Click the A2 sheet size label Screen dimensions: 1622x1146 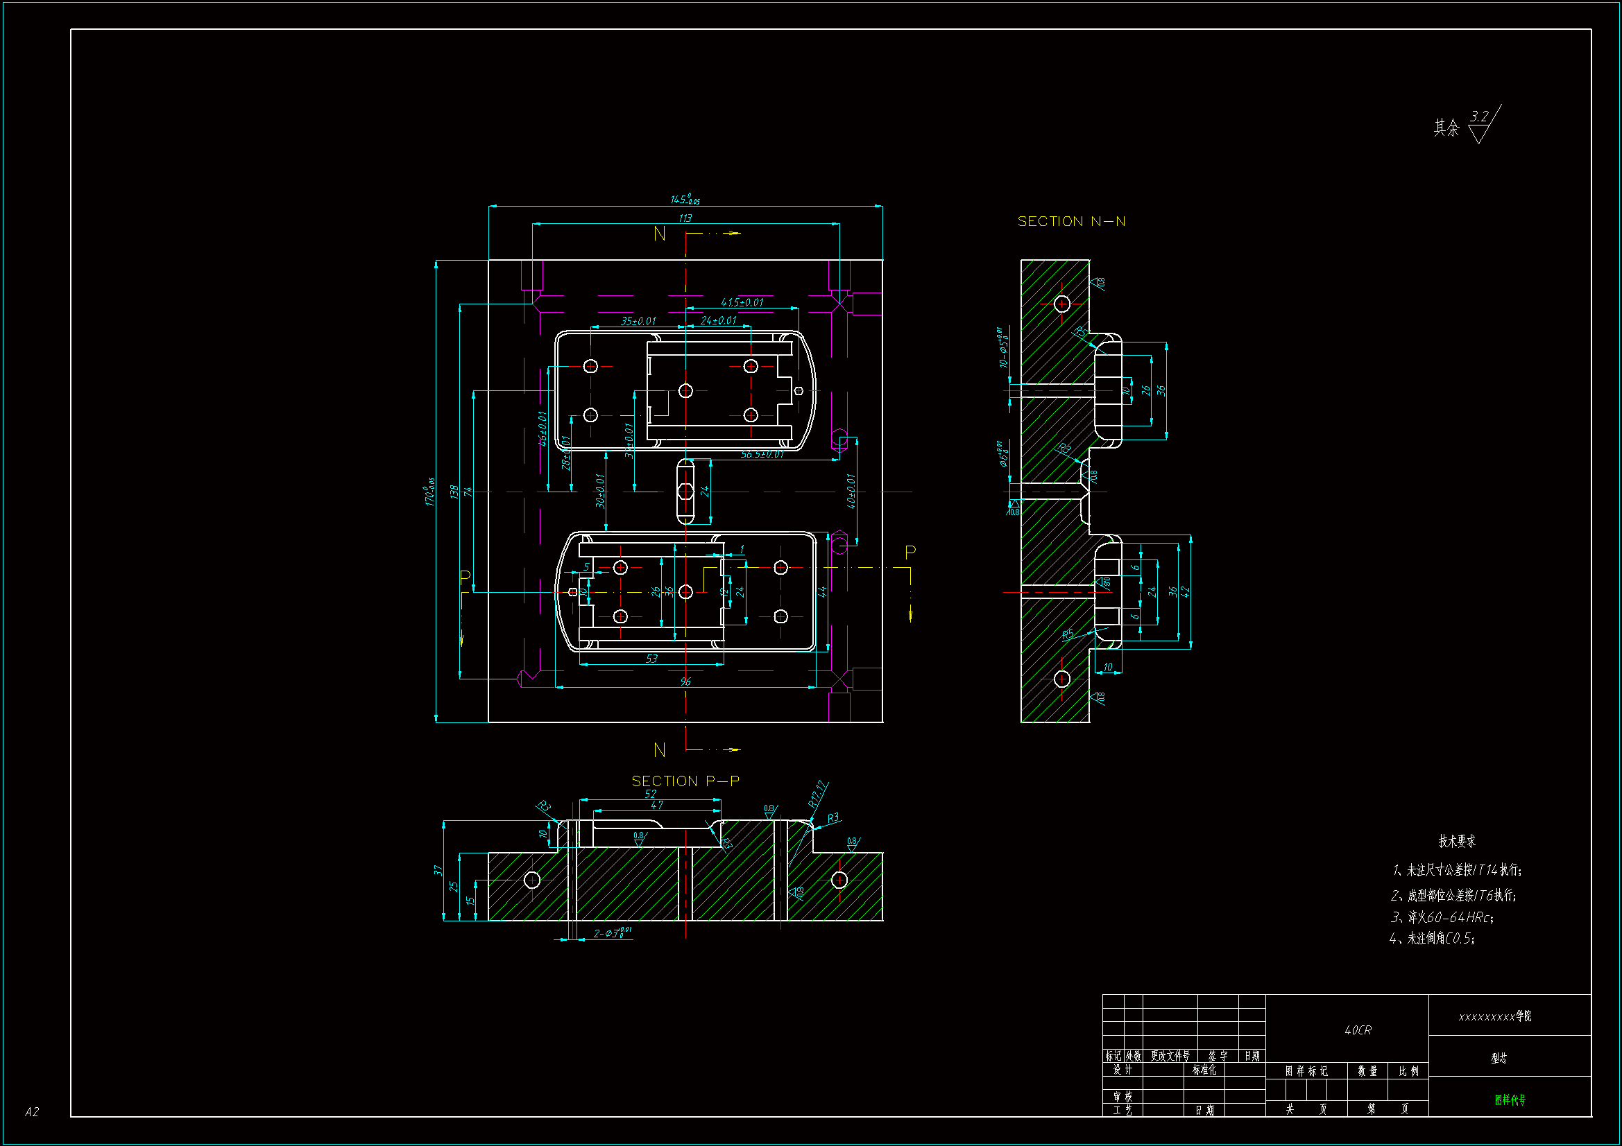(32, 1111)
